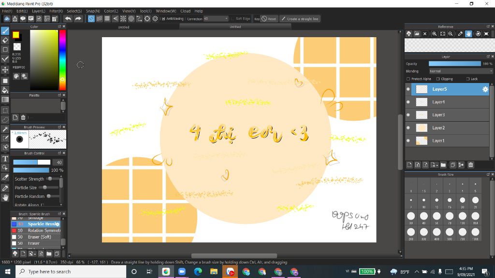Open a reference image with folder icon
Screen dimensions: 495x278
(x=417, y=34)
